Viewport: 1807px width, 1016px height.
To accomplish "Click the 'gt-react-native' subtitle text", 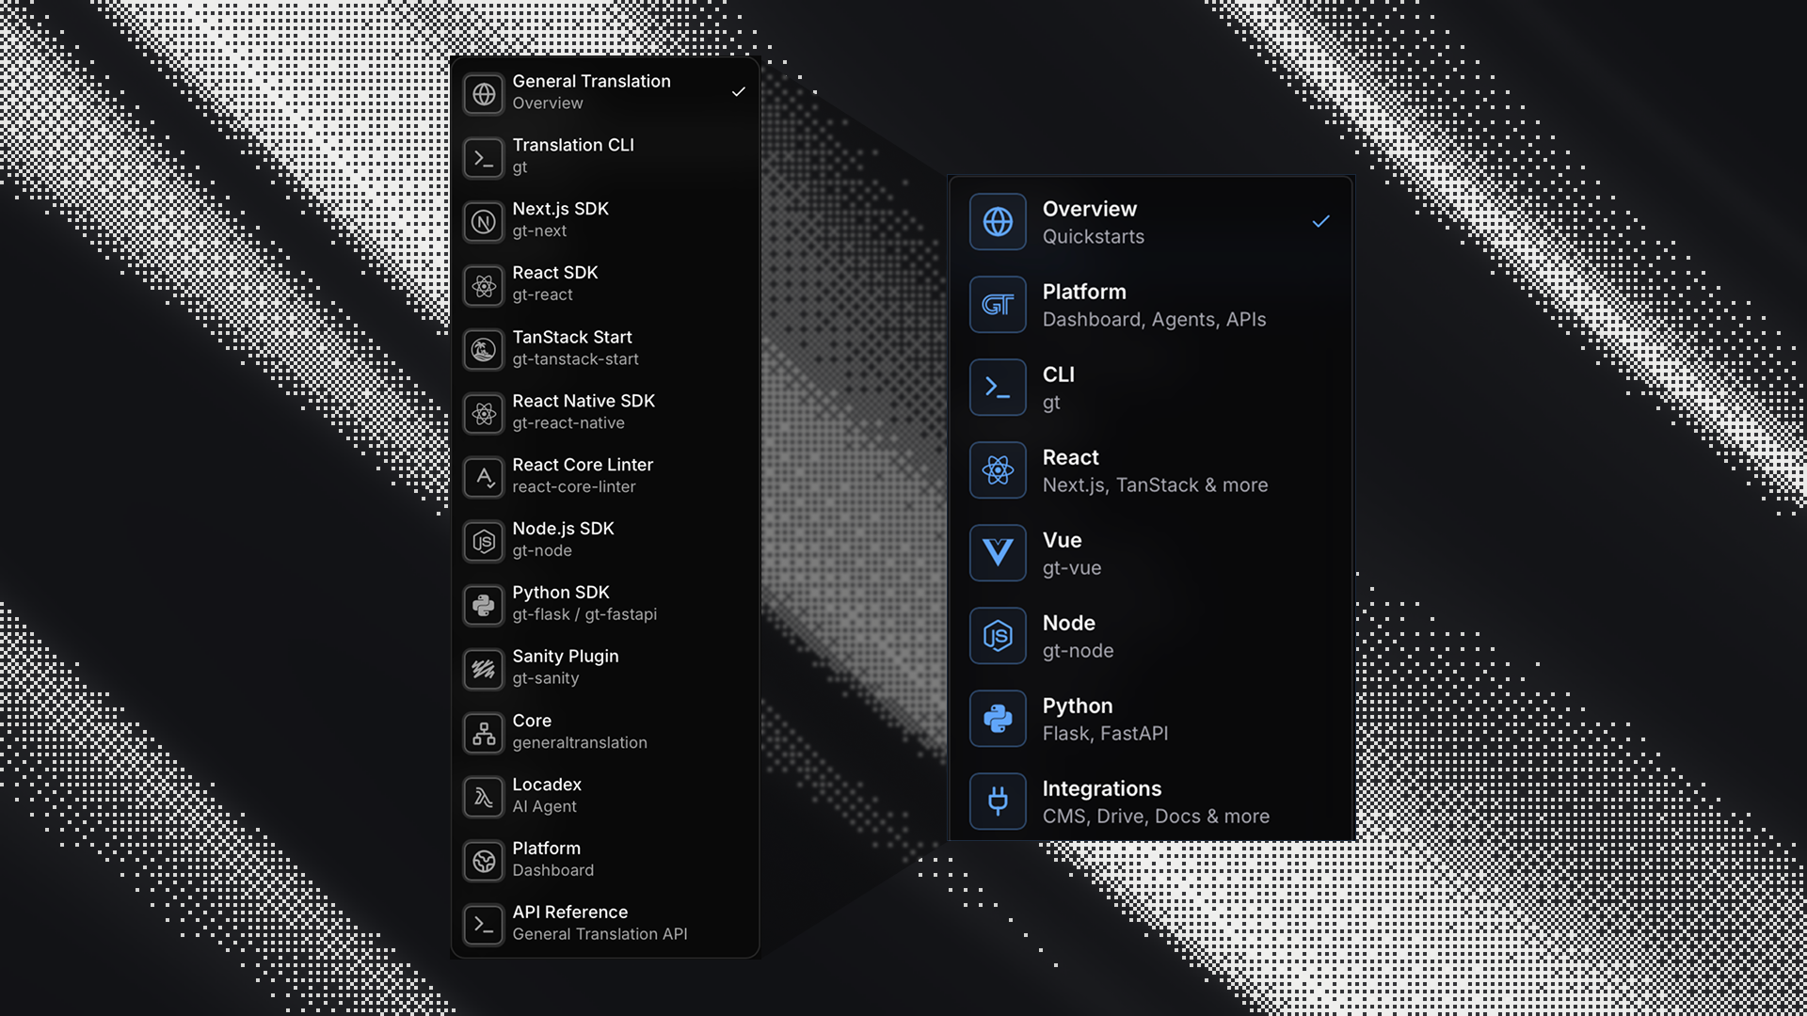I will (x=568, y=423).
